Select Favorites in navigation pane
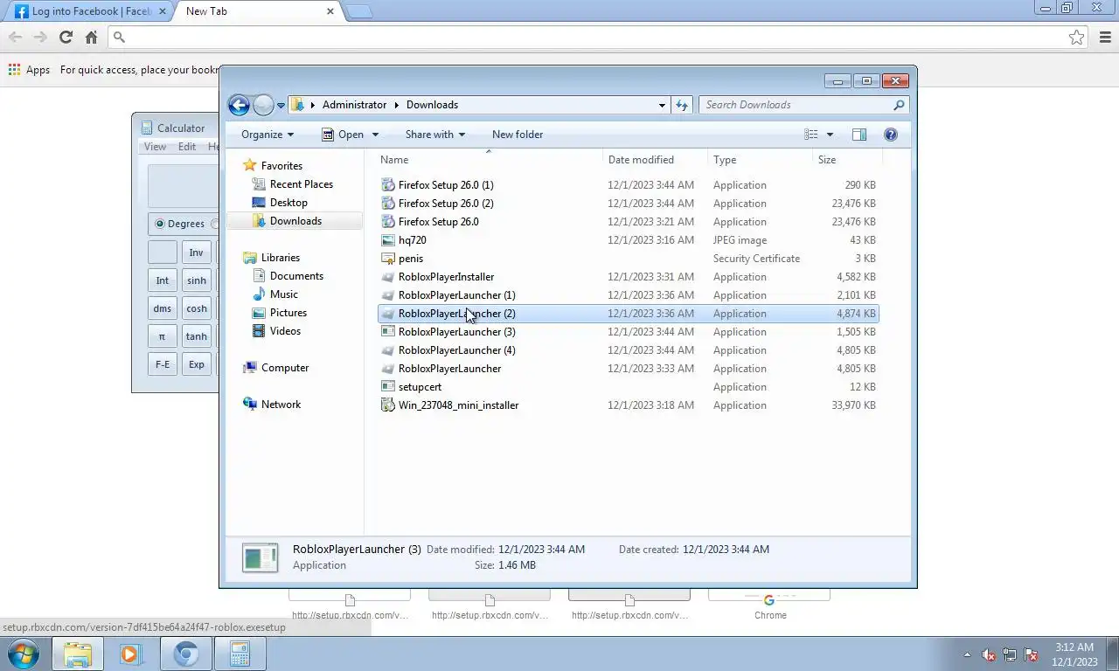Image resolution: width=1119 pixels, height=671 pixels. (x=281, y=166)
